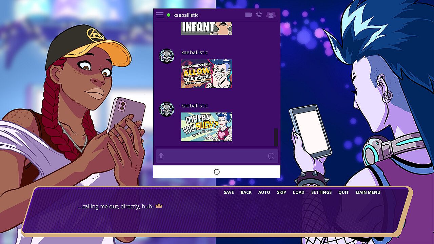Select LOAD from the quick menu
The width and height of the screenshot is (434, 244).
pos(298,192)
